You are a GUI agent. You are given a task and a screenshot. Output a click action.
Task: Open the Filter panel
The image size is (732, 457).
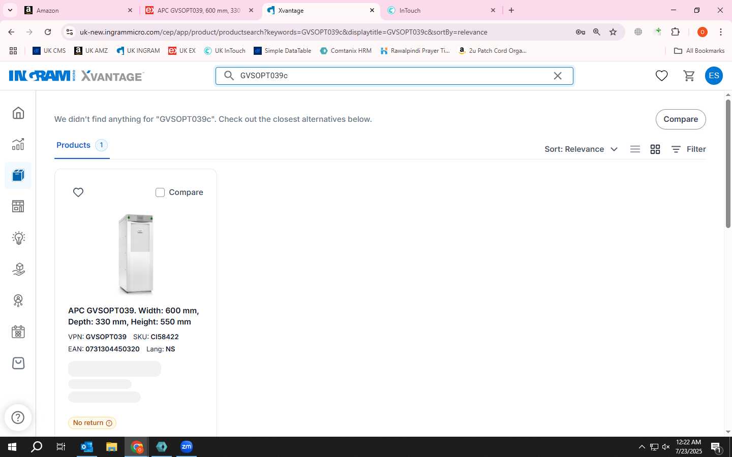(689, 149)
